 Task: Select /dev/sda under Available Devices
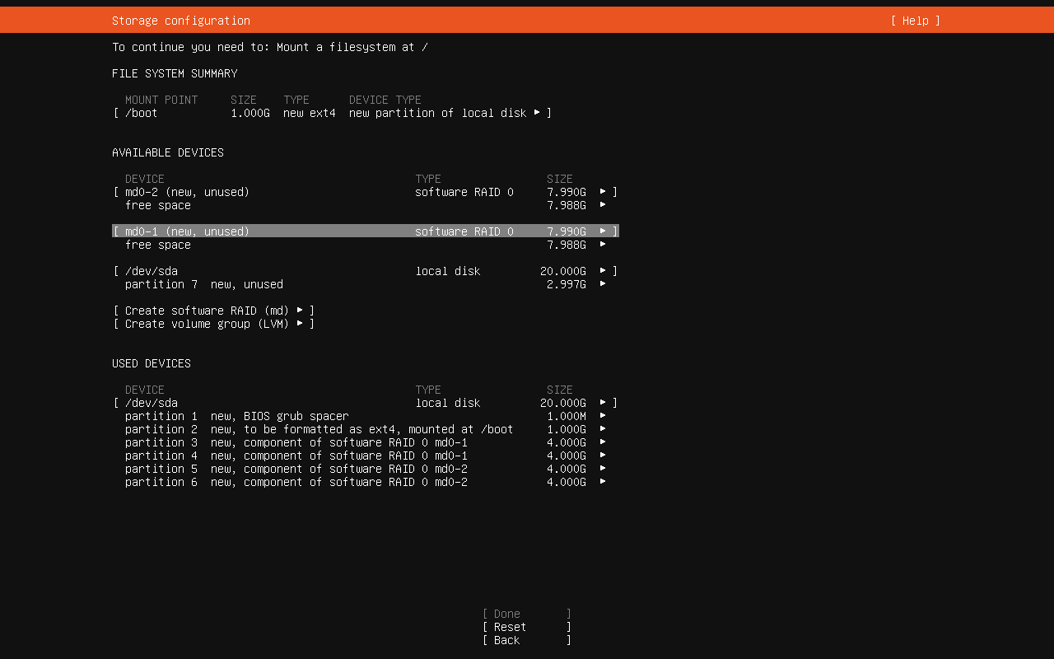[152, 271]
